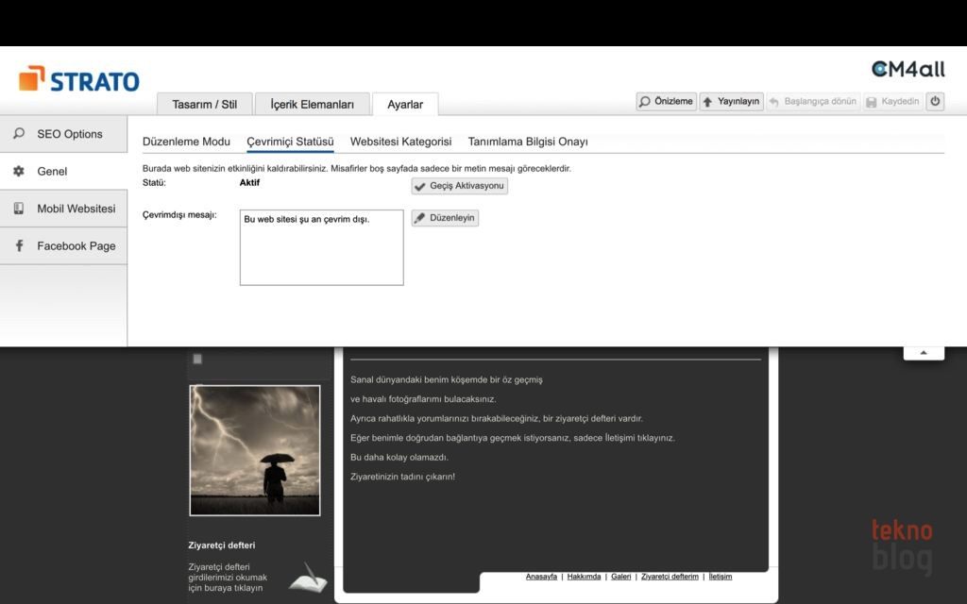Click the STRATO logo

[x=79, y=80]
